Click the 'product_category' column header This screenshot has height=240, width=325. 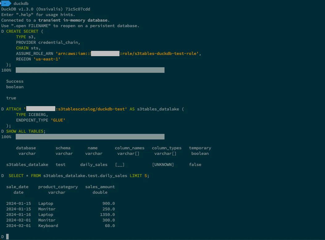point(58,187)
